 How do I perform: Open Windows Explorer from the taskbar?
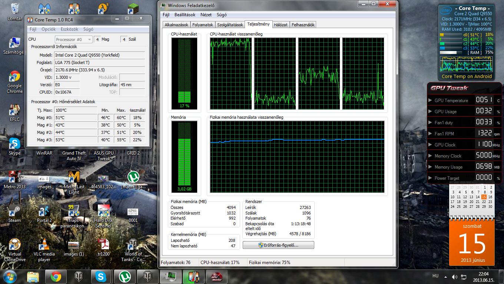33,276
